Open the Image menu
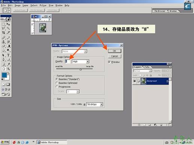 coord(17,5)
